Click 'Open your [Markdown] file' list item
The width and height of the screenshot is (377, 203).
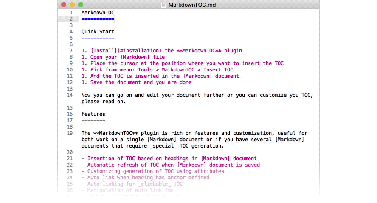click(x=123, y=57)
